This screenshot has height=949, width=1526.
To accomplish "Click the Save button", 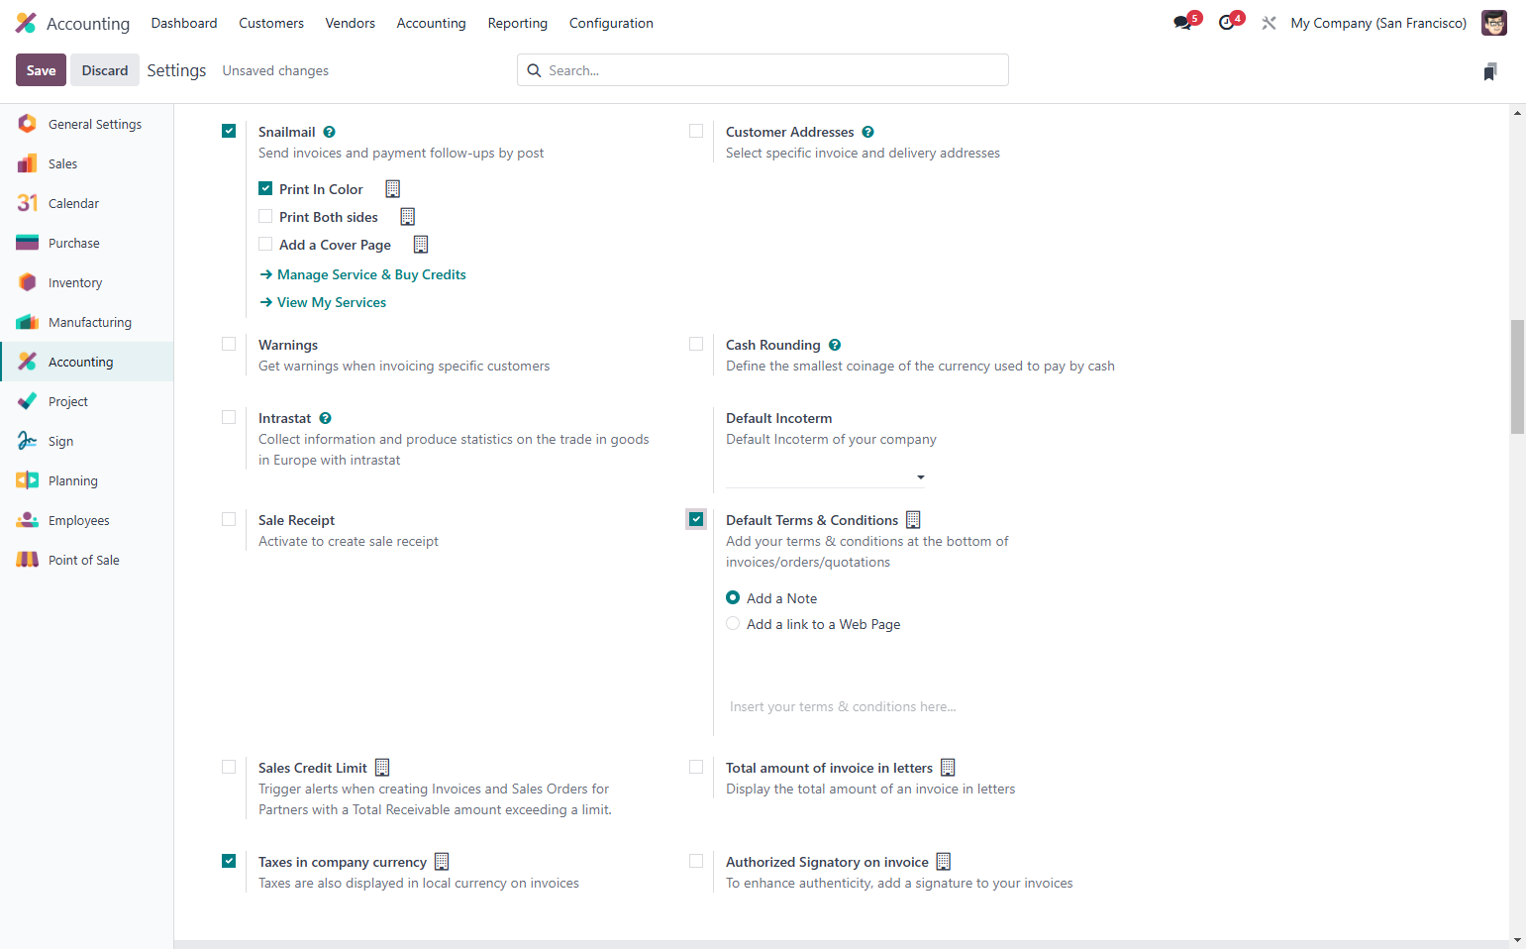I will [41, 70].
